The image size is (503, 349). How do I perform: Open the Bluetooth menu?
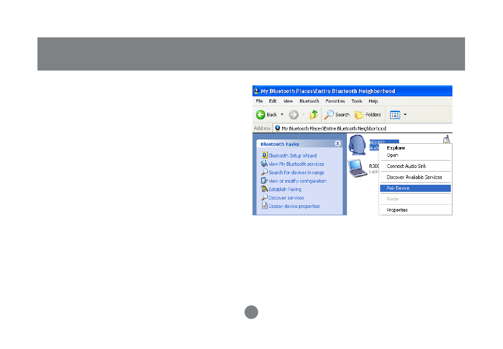point(309,101)
